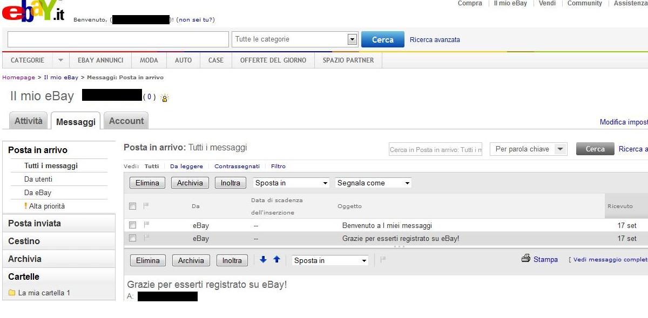Click the blue Cerca search button
The width and height of the screenshot is (648, 318).
pos(383,39)
